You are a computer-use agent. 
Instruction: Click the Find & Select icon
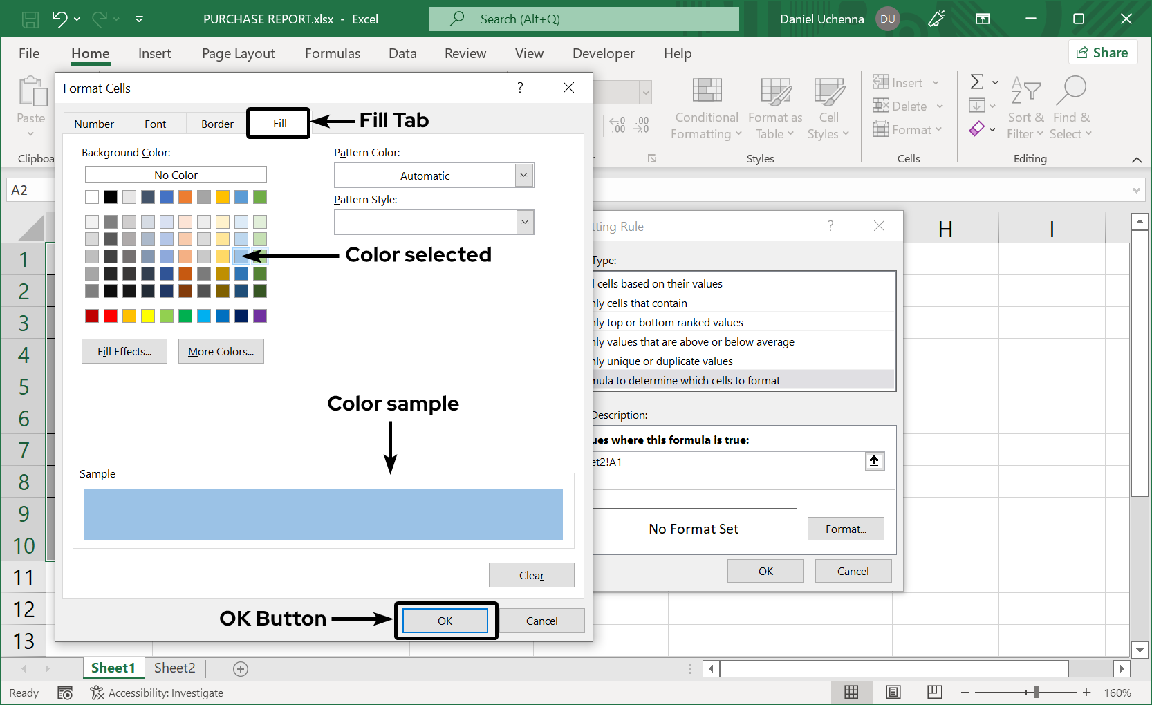click(1071, 107)
